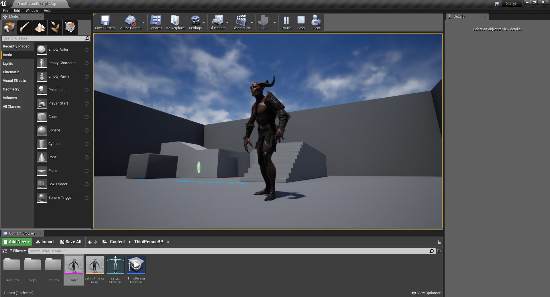Select the satyr_PhysicsAsset thumbnail
Viewport: 550px width, 297px height.
click(95, 265)
